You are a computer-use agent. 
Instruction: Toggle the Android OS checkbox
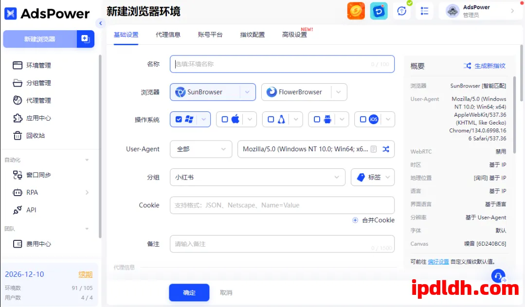(x=317, y=120)
